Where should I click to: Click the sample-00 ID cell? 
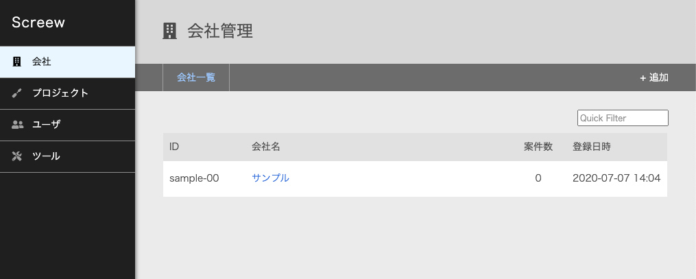(194, 178)
